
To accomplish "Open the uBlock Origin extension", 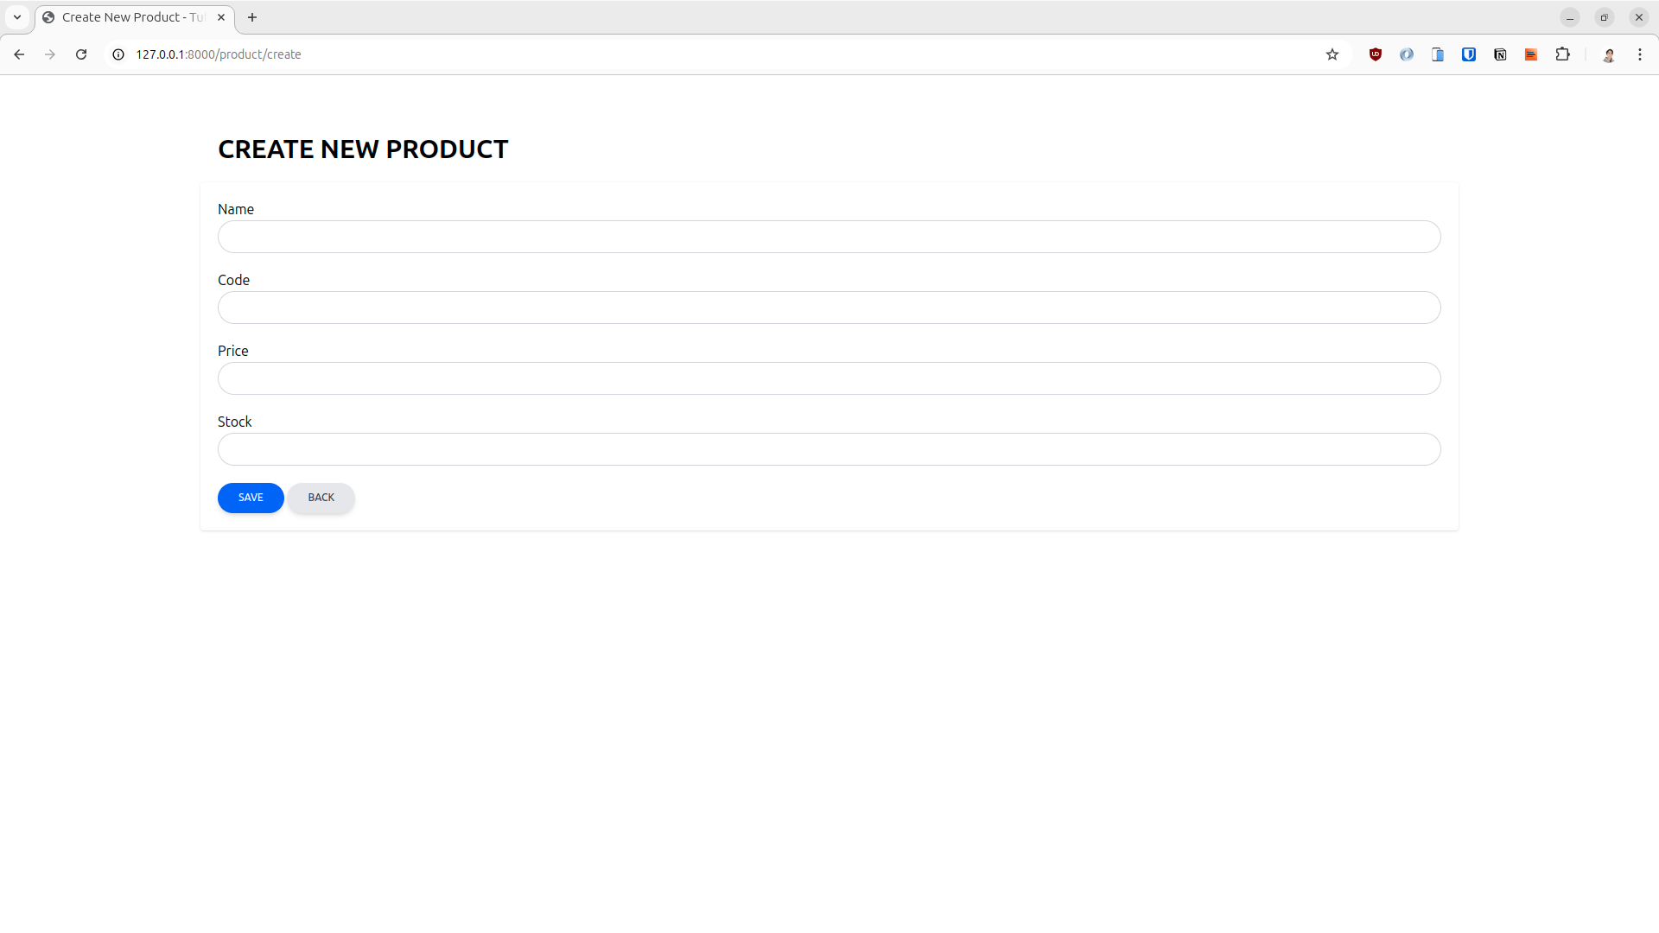I will [x=1375, y=54].
